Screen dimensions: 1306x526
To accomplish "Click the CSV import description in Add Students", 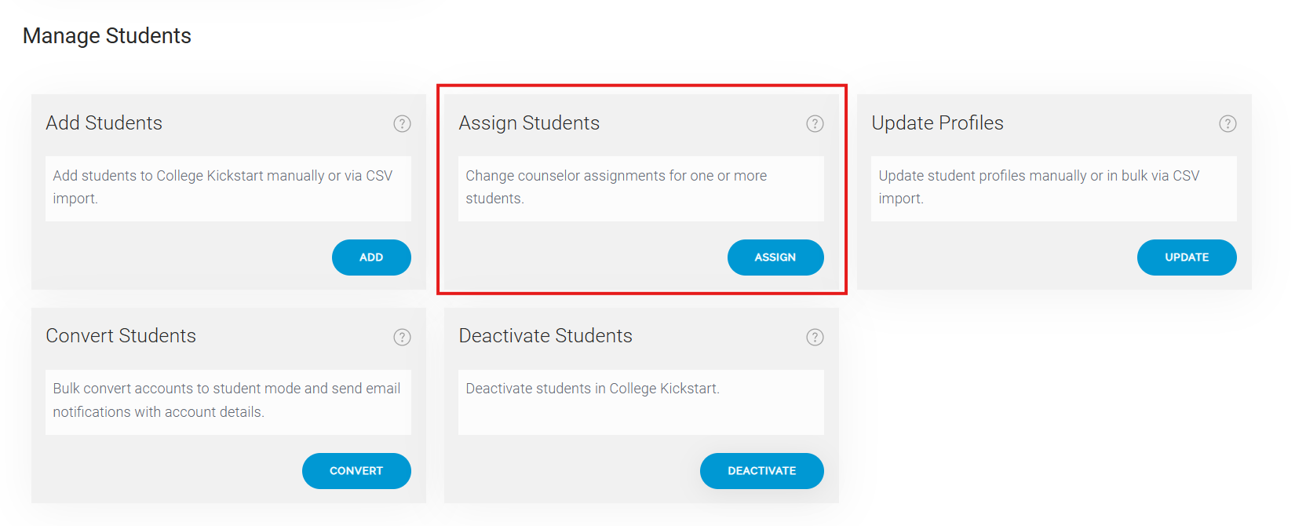I will tap(223, 187).
